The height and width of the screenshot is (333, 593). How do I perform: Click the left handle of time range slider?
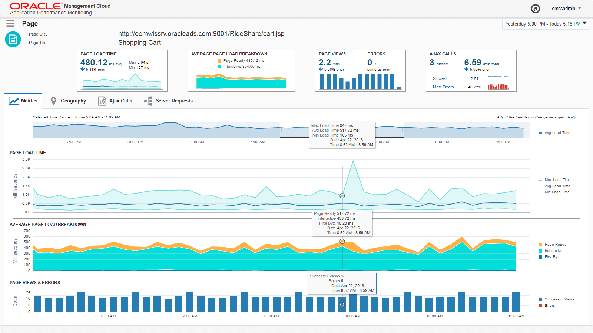coord(282,130)
